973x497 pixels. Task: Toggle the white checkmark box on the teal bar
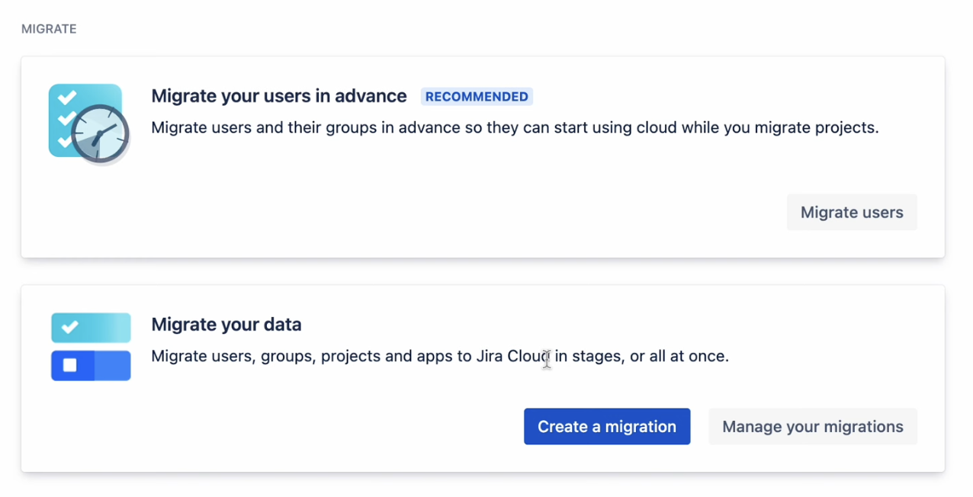(x=69, y=328)
